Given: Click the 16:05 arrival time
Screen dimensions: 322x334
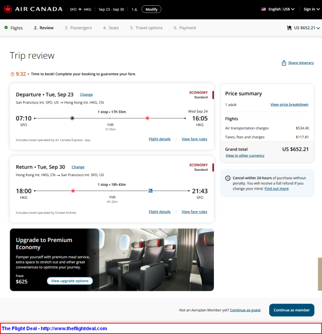Looking at the screenshot, I should pyautogui.click(x=200, y=118).
